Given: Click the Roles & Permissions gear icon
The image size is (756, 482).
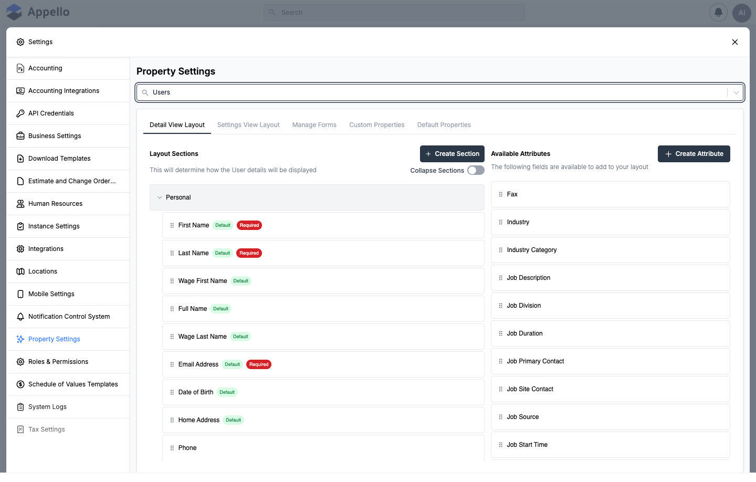Looking at the screenshot, I should pyautogui.click(x=20, y=362).
